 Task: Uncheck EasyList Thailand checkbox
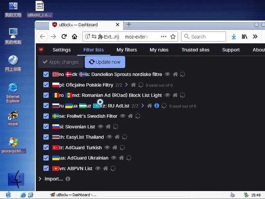pos(46,137)
